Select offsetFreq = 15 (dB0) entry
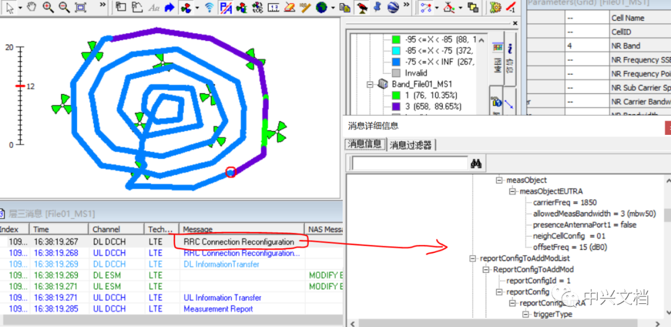The width and height of the screenshot is (671, 327). [x=570, y=247]
